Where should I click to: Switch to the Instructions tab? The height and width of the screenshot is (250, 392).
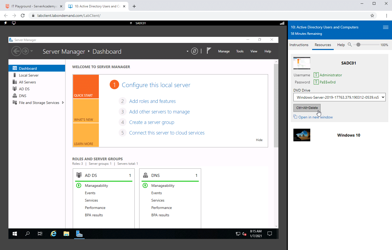[299, 45]
